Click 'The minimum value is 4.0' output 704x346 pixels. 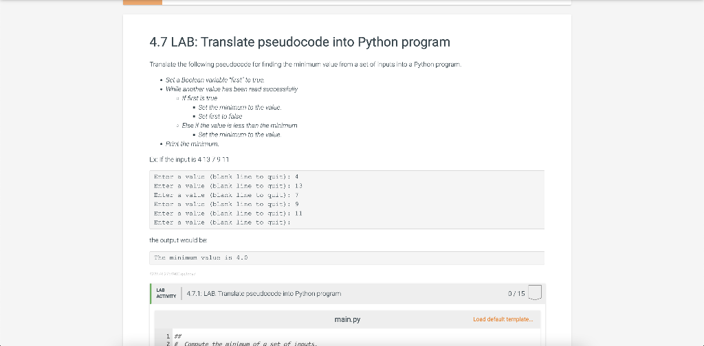(201, 257)
